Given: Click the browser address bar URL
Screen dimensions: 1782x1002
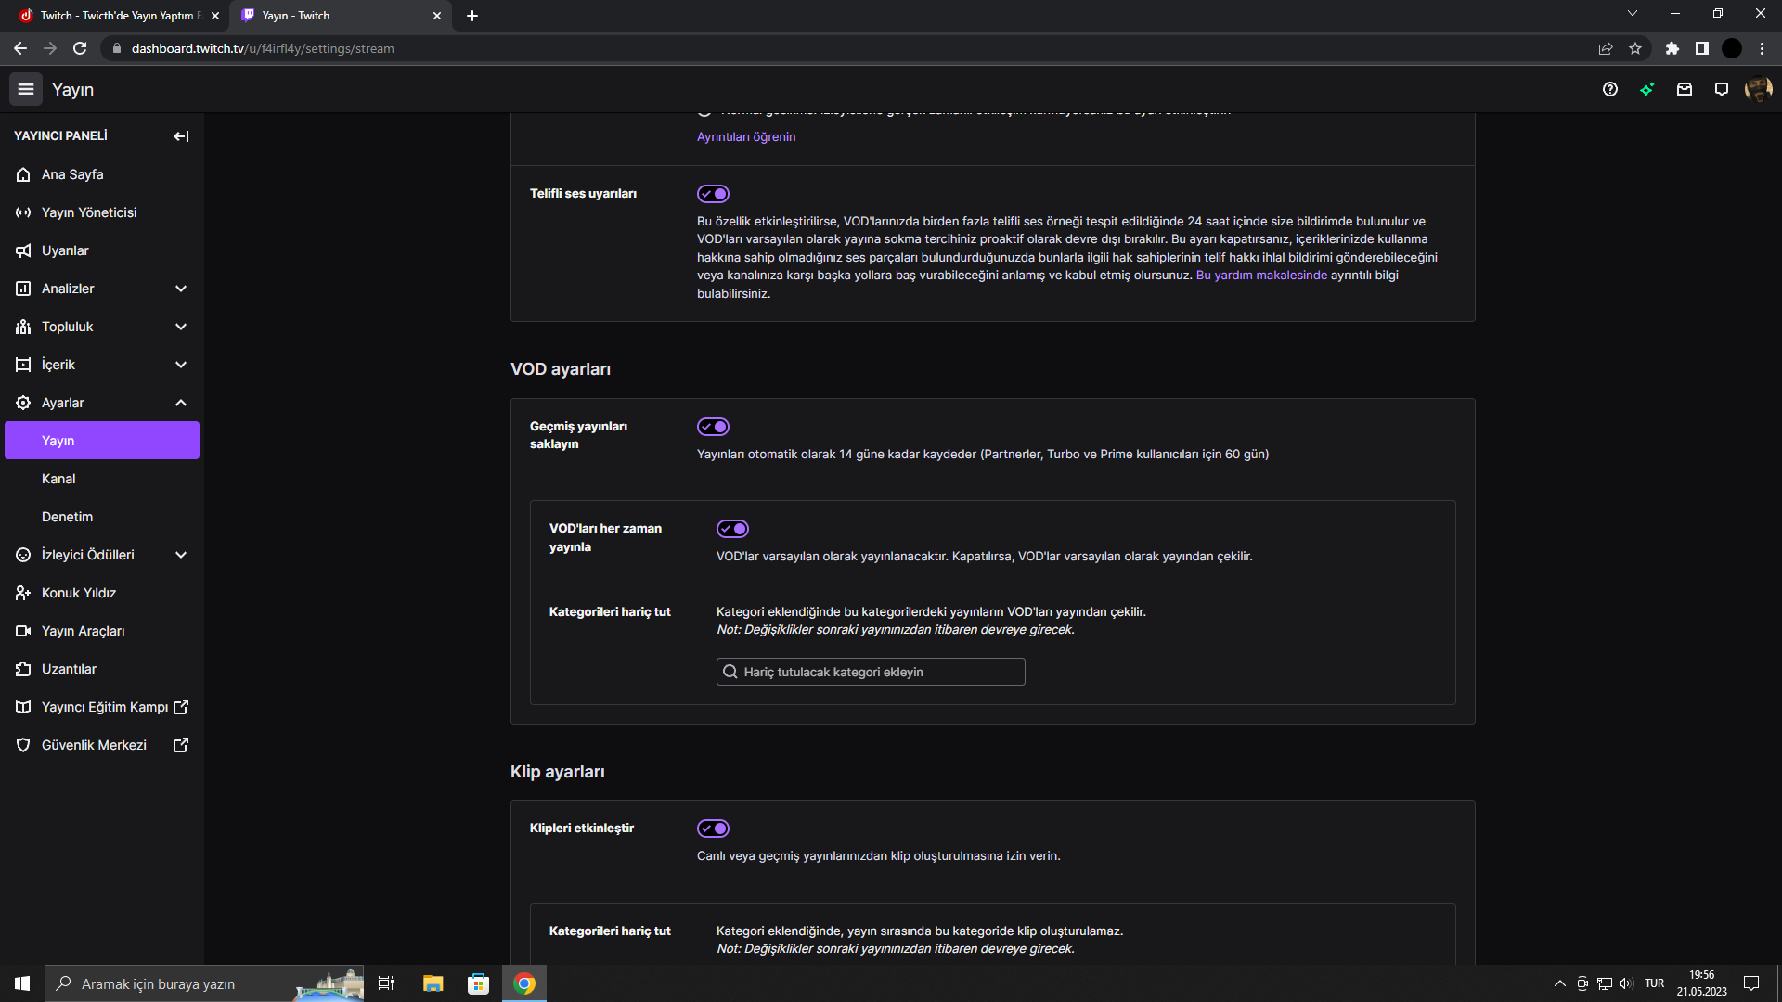Looking at the screenshot, I should coord(263,48).
